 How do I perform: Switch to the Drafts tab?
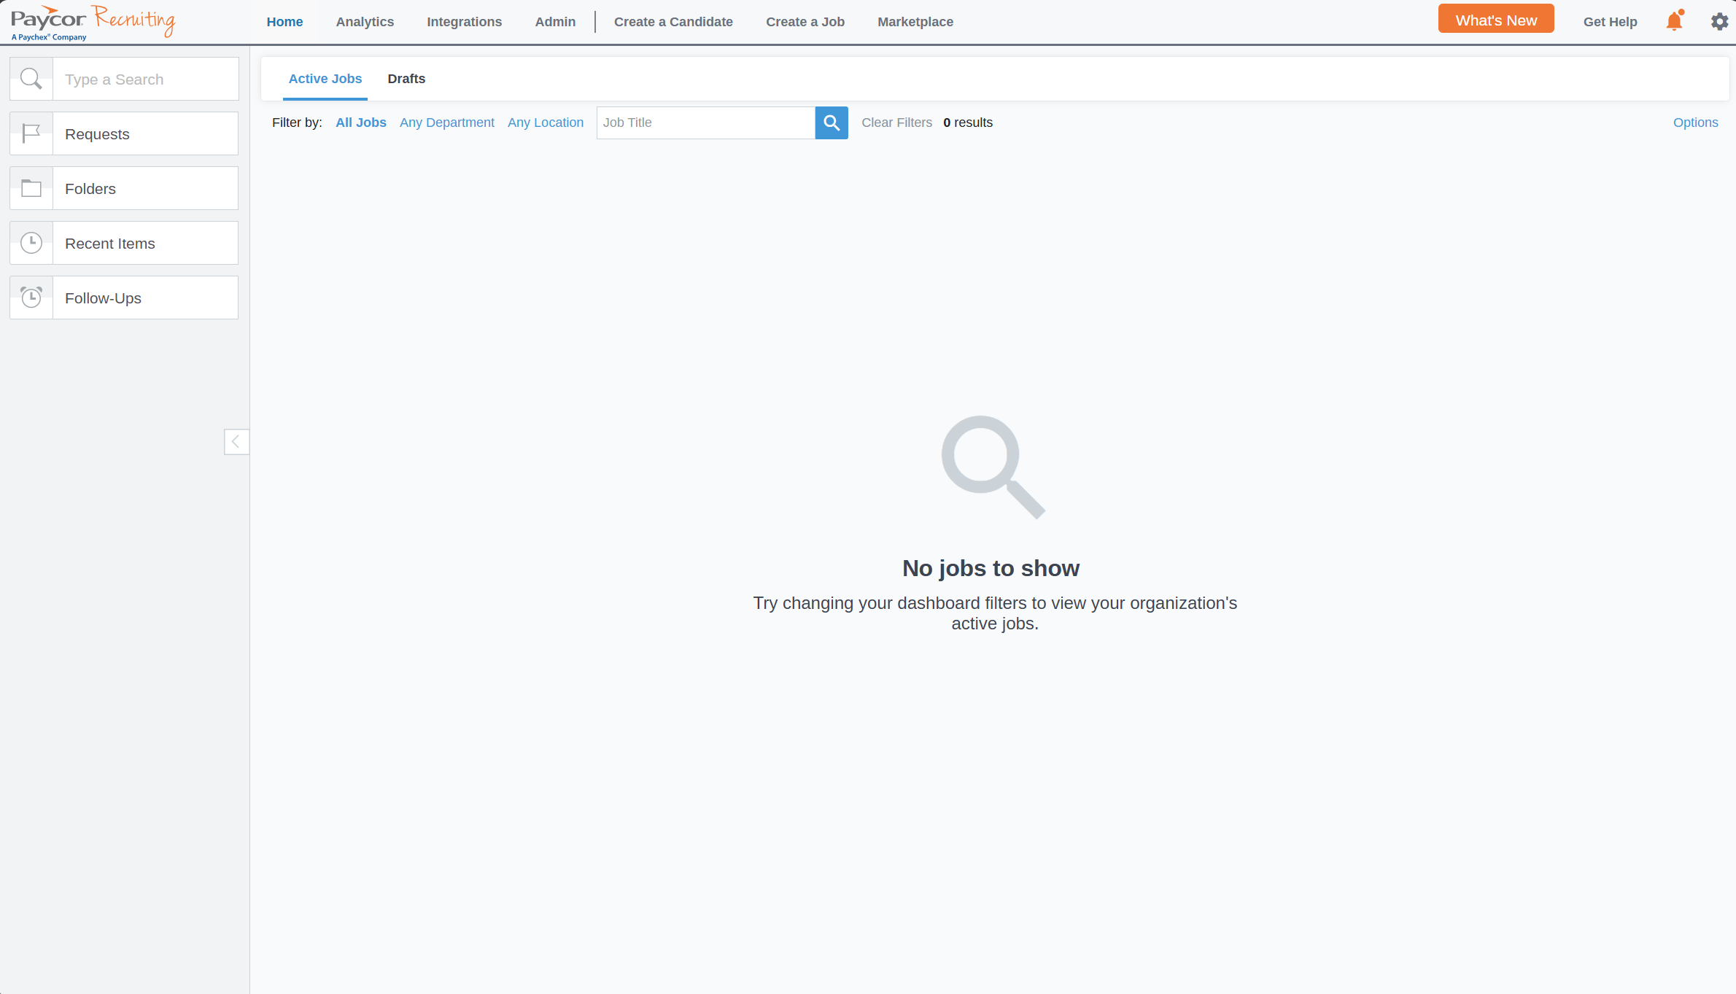click(x=406, y=79)
